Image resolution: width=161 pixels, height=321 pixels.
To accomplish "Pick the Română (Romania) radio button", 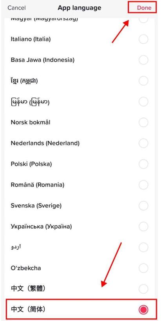I will [143, 185].
